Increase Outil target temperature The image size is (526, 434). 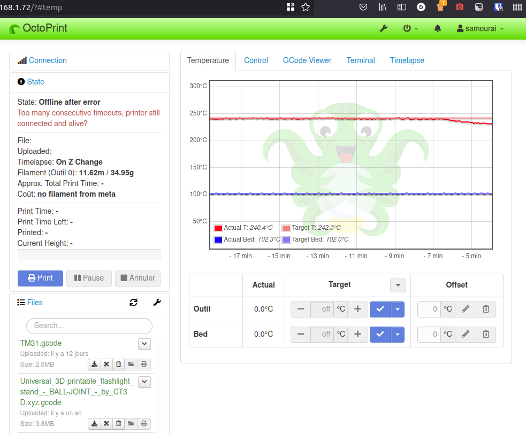357,309
